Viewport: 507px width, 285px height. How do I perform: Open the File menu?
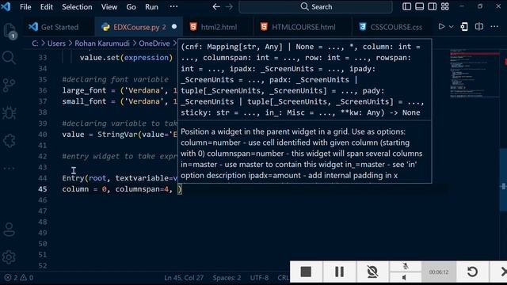pos(25,7)
